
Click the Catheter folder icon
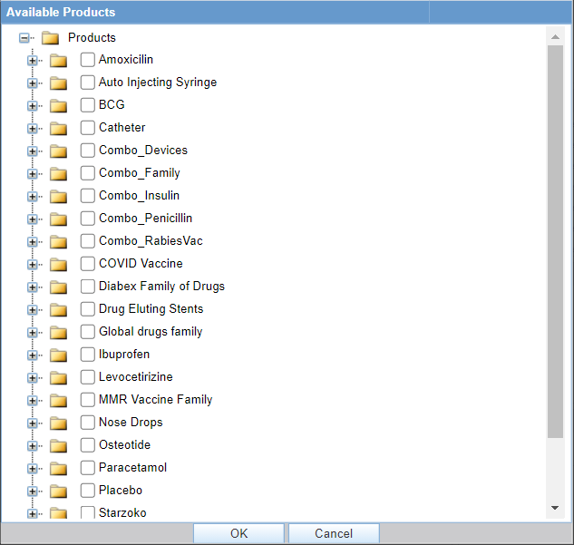[x=58, y=129]
